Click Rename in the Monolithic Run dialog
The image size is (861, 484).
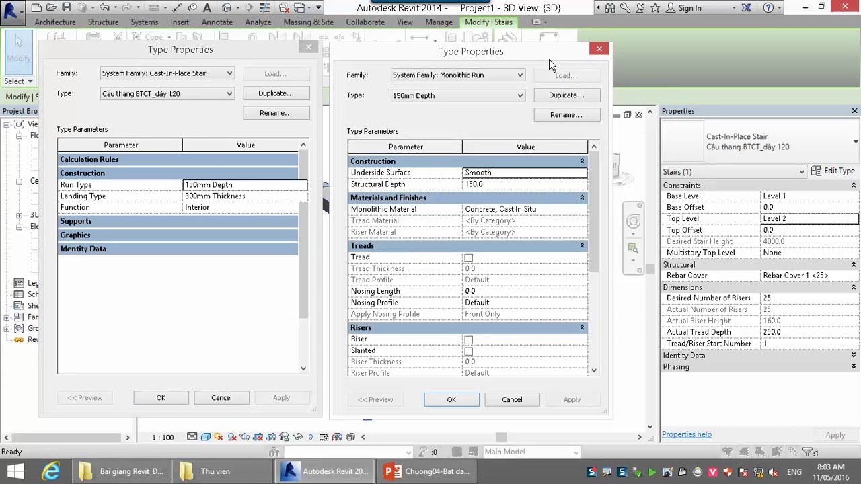566,115
